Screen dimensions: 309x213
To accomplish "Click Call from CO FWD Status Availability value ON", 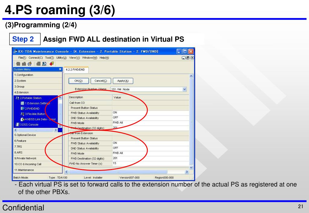I will point(150,113).
